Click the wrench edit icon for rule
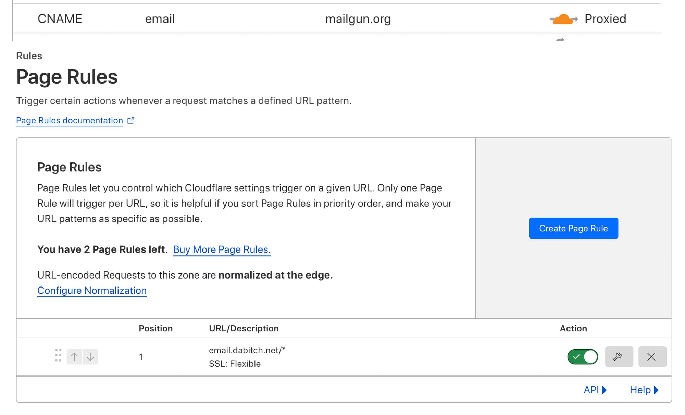Screen dimensions: 685x415 click(x=619, y=357)
